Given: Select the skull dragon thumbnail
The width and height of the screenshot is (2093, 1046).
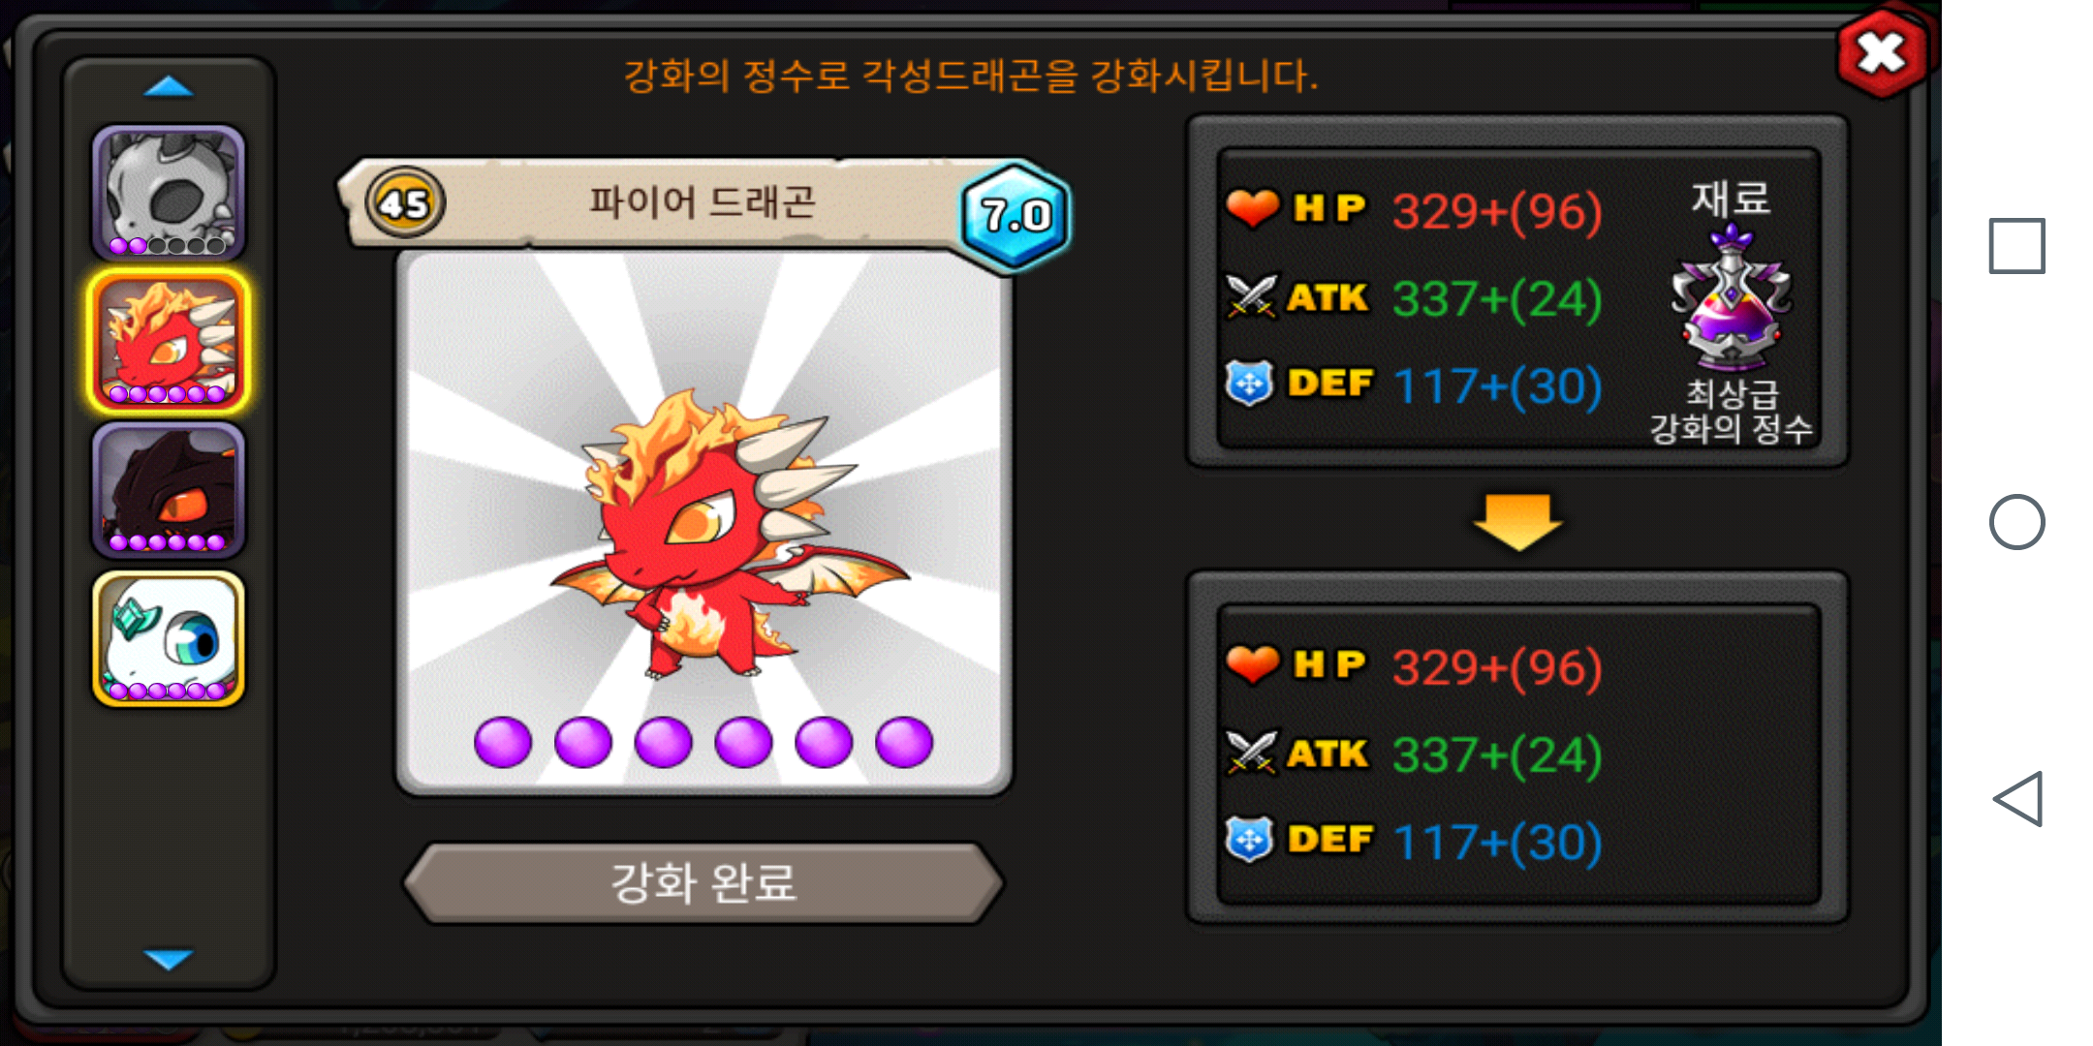Looking at the screenshot, I should click(x=169, y=193).
